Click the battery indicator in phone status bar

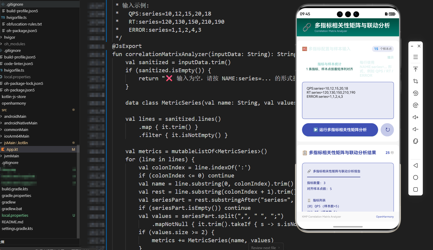[x=392, y=14]
